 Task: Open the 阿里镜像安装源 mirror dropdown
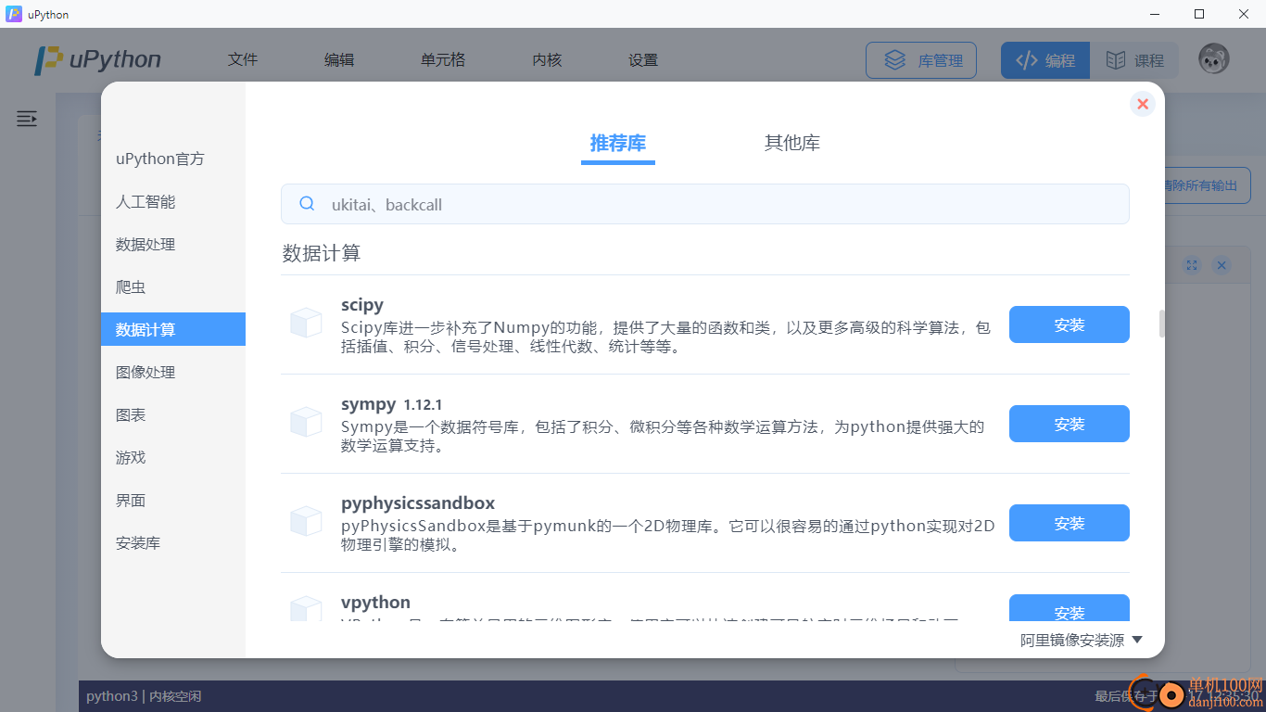click(1082, 640)
